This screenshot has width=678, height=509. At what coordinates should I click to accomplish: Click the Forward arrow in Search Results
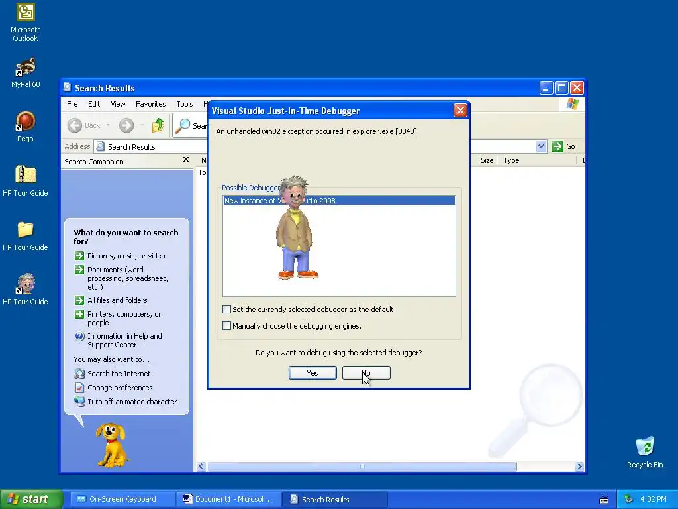pos(126,125)
